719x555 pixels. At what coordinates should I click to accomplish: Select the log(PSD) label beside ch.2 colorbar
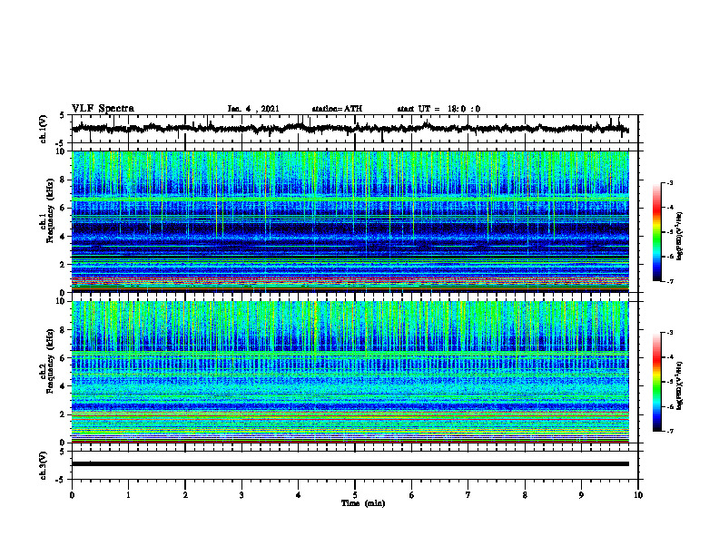point(680,385)
